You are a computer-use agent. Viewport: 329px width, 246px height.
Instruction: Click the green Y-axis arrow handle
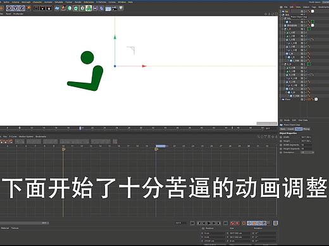(115, 37)
